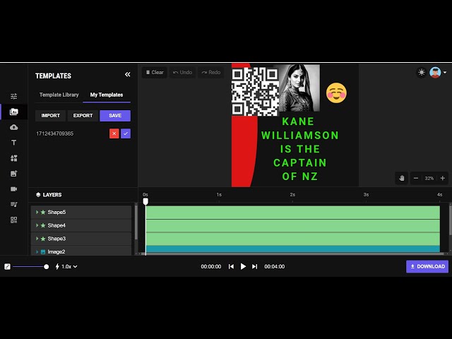Expand the Shape5 layer

(x=37, y=212)
